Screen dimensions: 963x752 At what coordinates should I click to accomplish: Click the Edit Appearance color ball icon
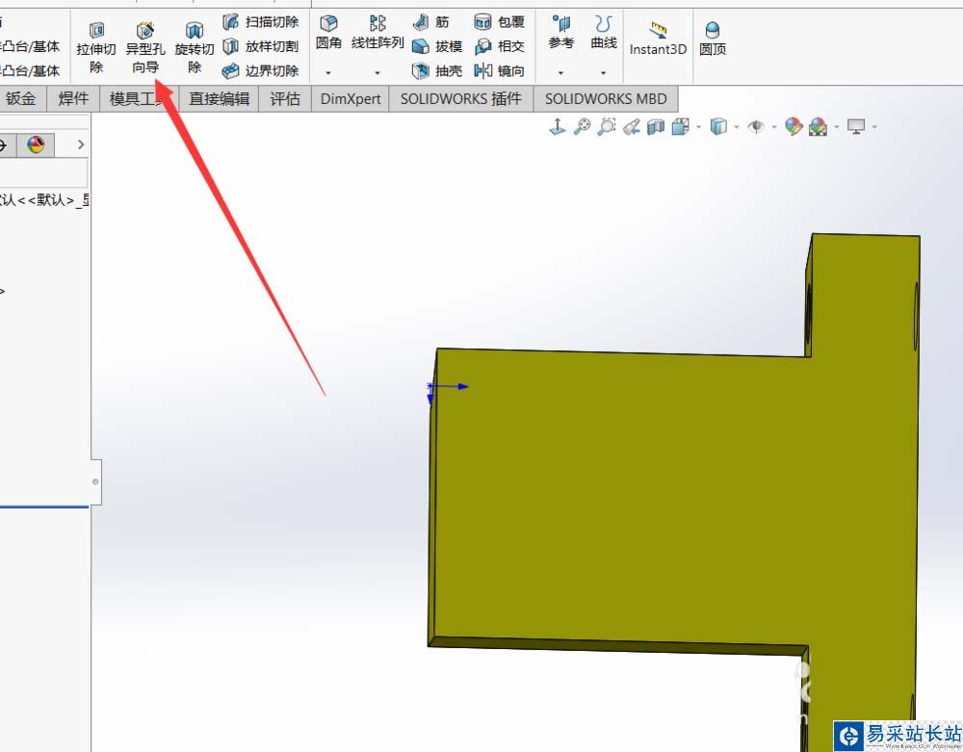(x=794, y=126)
